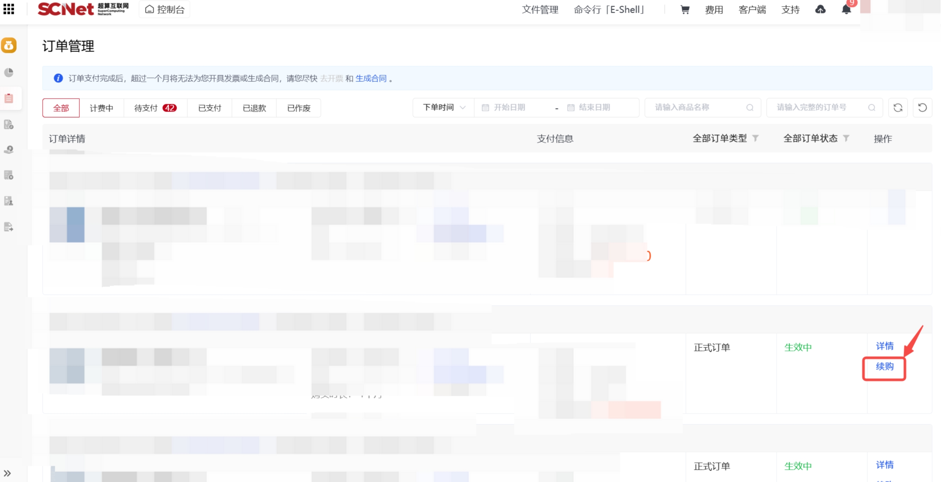Open the cloud upload icon

tap(820, 10)
